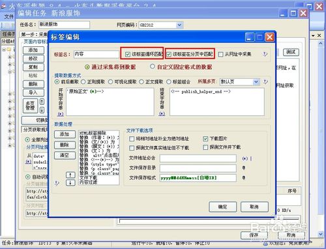Open 文件 menu in main window
Screen dimensions: 326x249
[9, 16]
